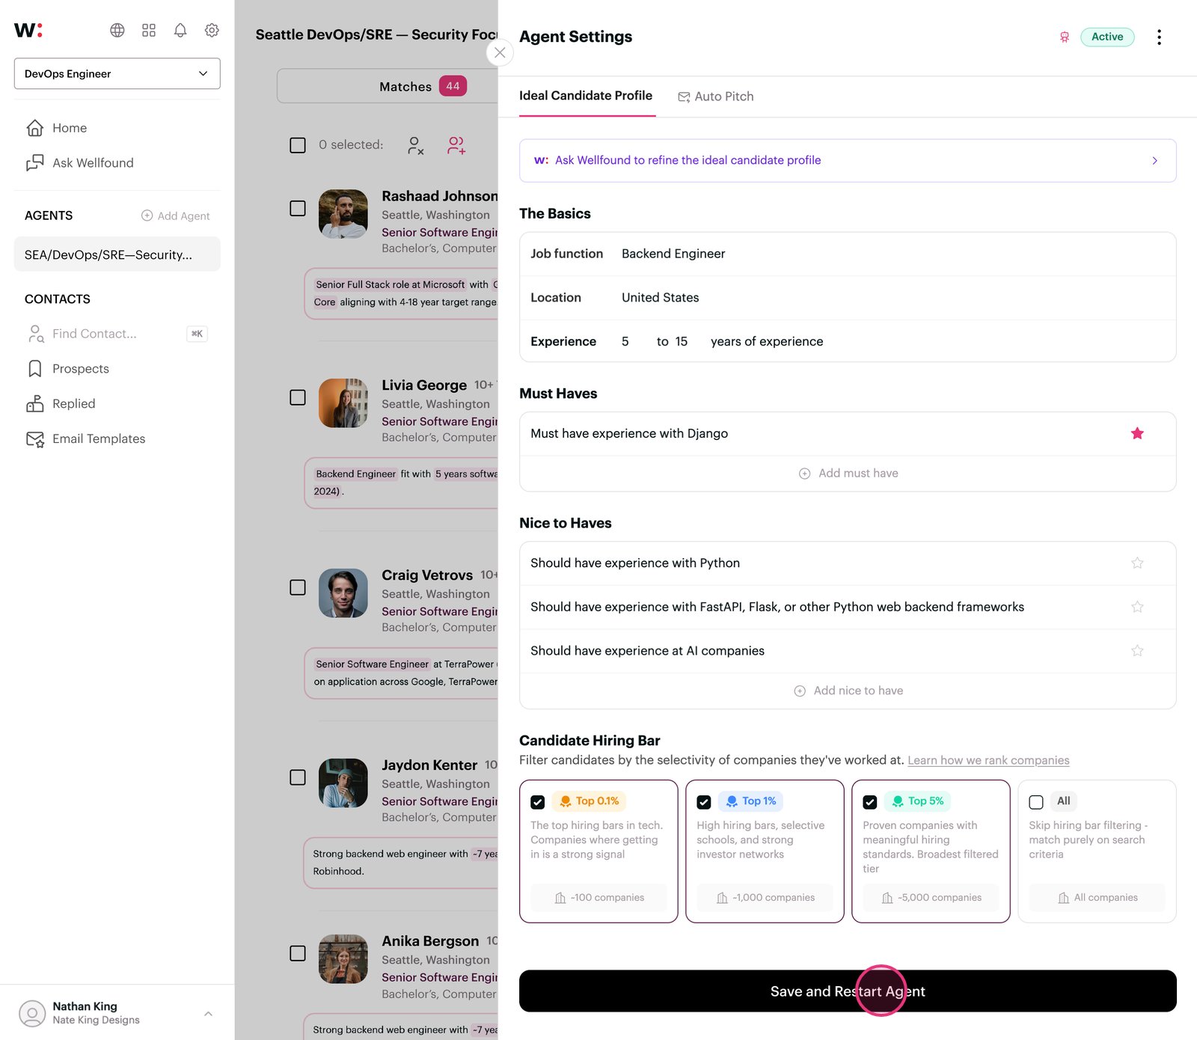The height and width of the screenshot is (1040, 1197).
Task: Click the Find Contact search field
Action: tap(117, 334)
